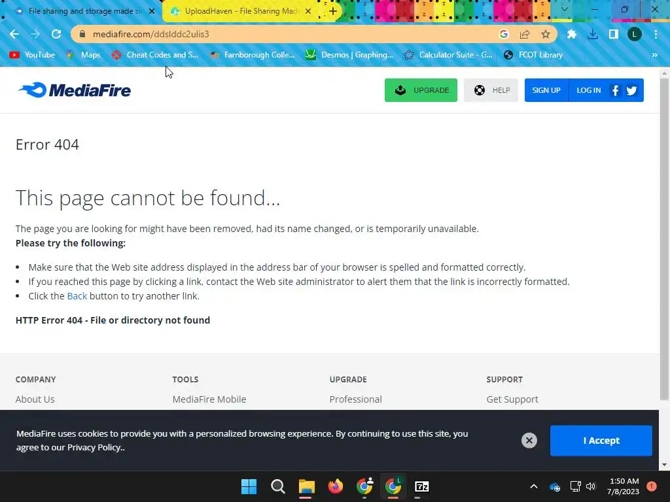Open Chrome three-dot menu

coord(656,34)
